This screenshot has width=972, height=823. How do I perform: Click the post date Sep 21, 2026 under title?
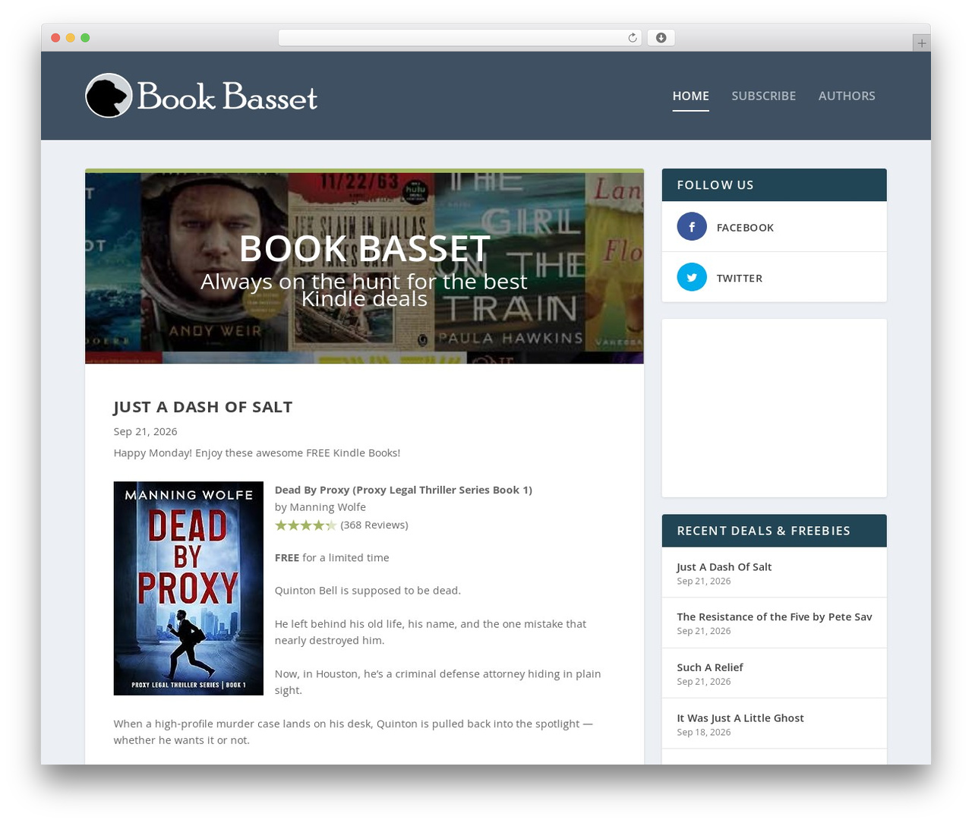tap(145, 431)
